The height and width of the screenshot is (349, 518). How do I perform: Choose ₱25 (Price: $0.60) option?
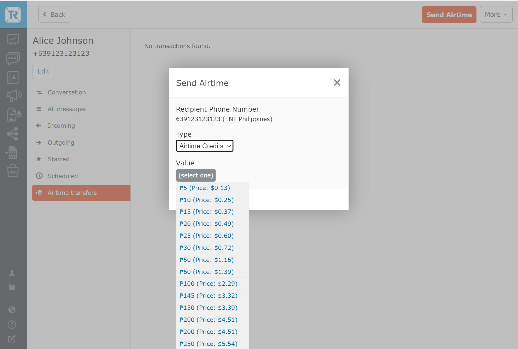pyautogui.click(x=212, y=236)
